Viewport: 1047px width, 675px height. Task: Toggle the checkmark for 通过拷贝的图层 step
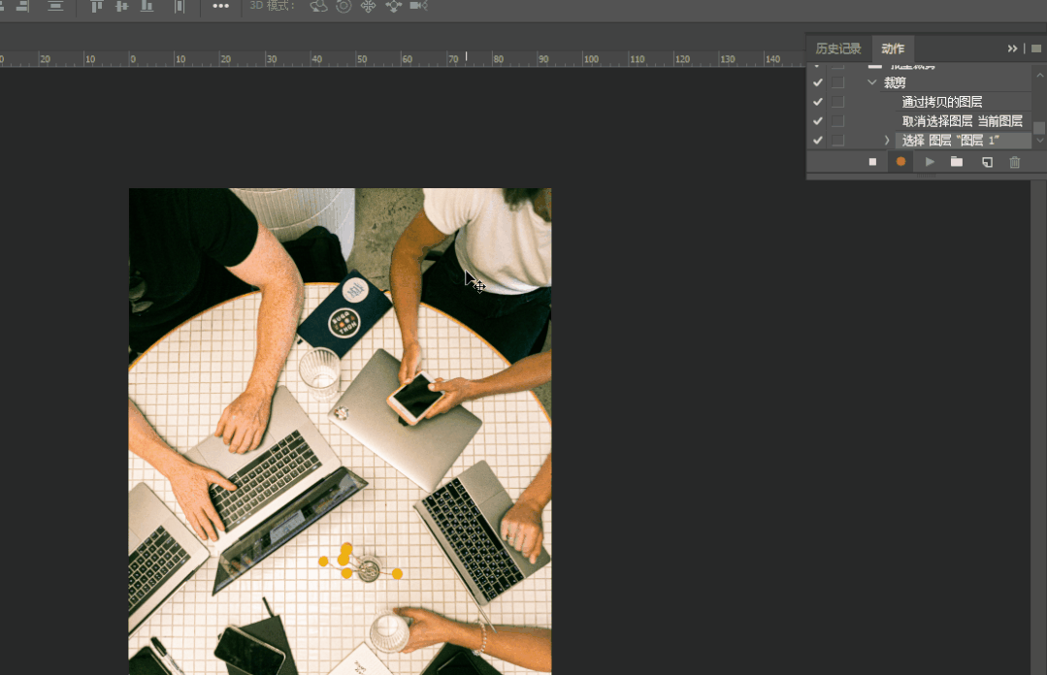[818, 102]
